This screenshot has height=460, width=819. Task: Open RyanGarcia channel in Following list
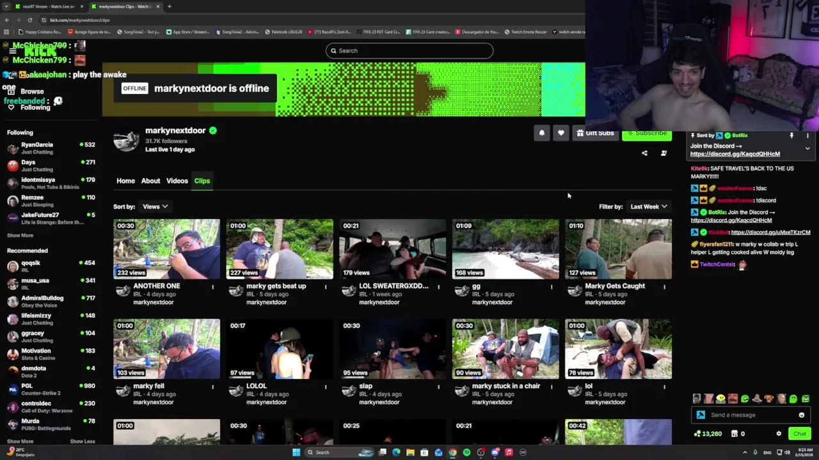click(x=51, y=148)
